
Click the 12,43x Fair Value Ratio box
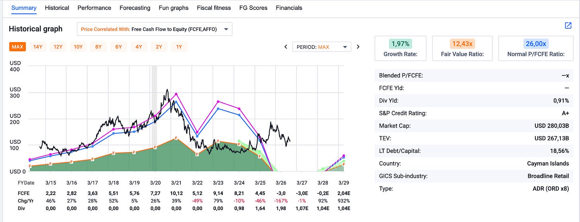(462, 48)
